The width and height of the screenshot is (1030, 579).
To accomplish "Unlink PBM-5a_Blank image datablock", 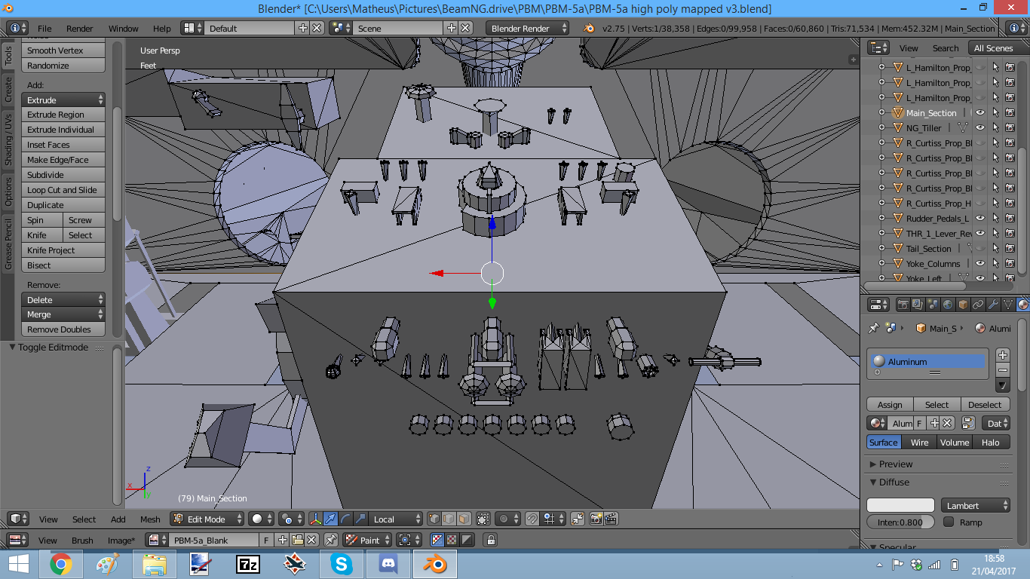I will 311,540.
